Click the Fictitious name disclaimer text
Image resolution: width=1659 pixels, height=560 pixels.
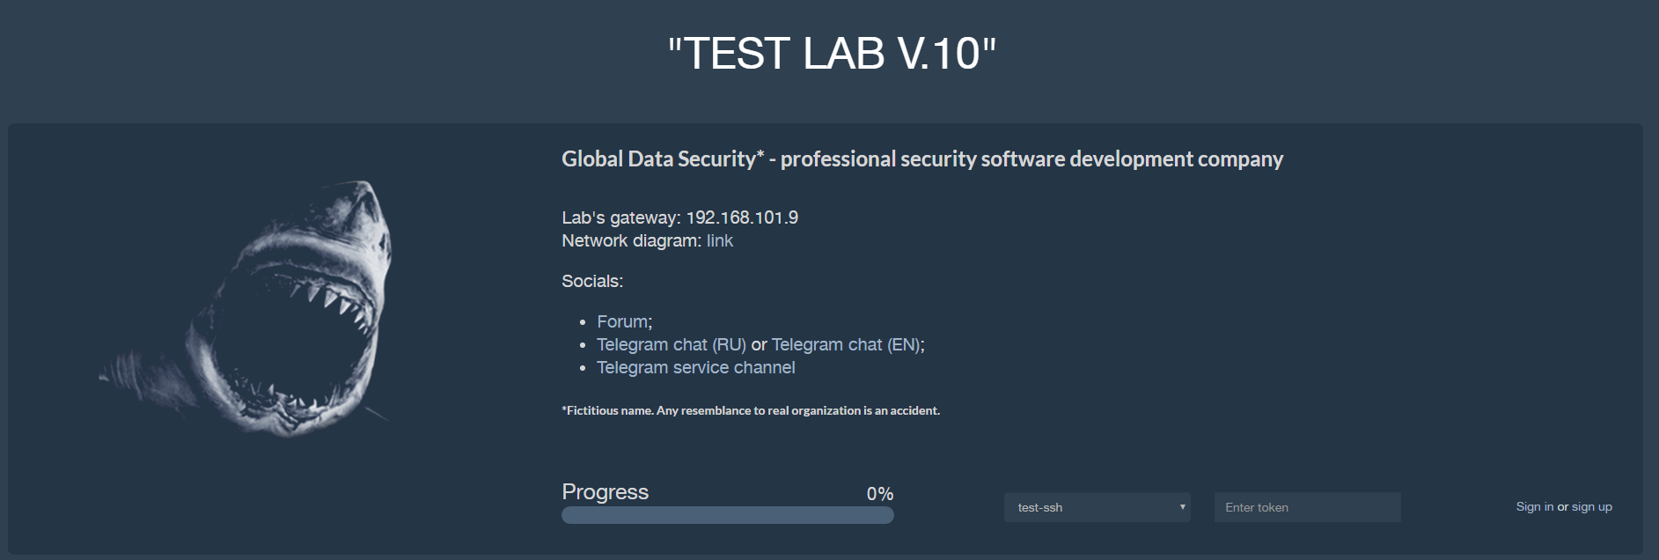coord(751,410)
